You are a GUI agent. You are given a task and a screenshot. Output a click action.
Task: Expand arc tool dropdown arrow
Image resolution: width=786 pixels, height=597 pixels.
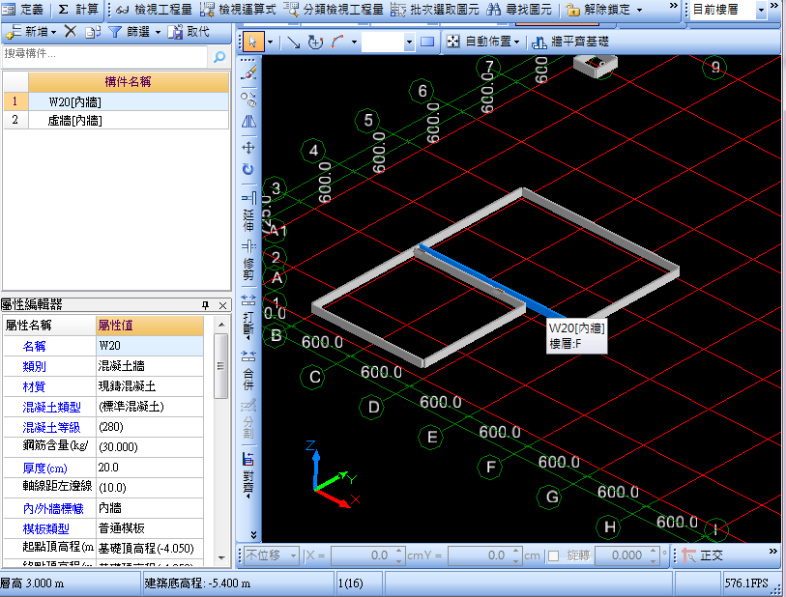pos(355,43)
